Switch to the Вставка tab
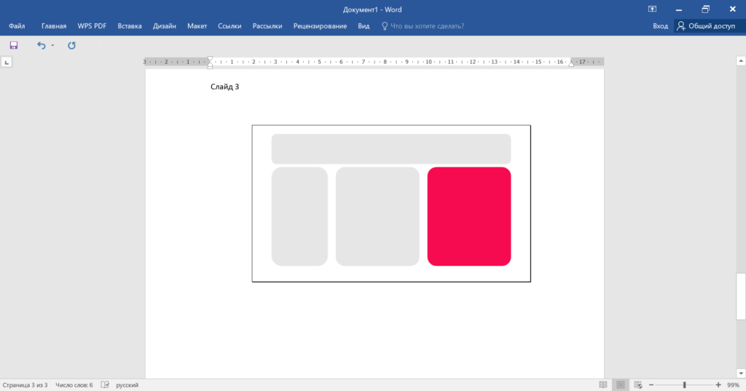The image size is (746, 391). tap(130, 26)
